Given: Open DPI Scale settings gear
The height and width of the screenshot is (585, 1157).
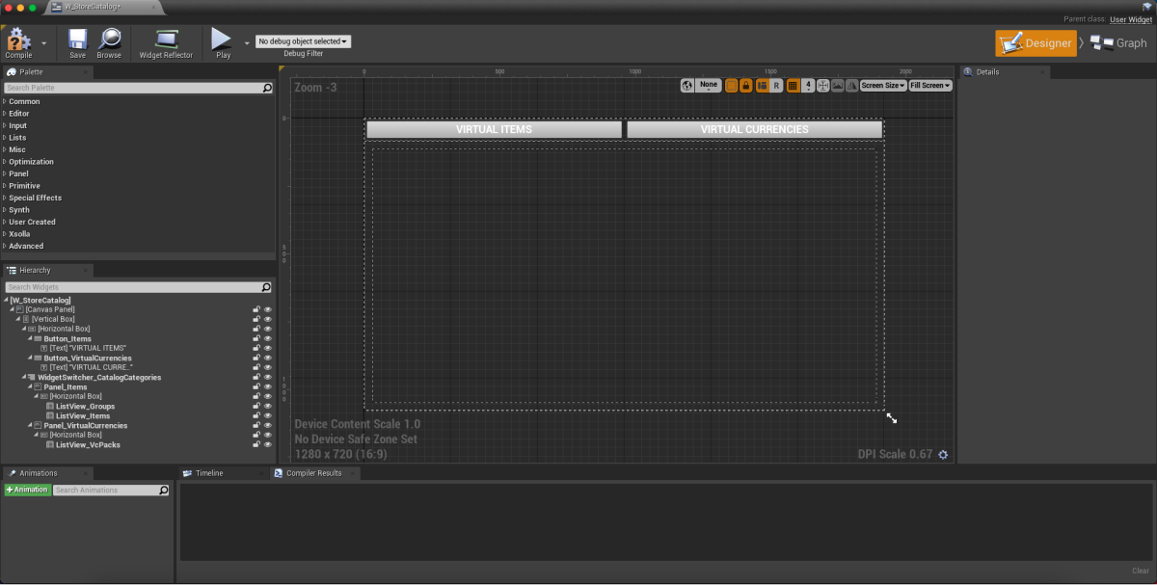Looking at the screenshot, I should [943, 455].
